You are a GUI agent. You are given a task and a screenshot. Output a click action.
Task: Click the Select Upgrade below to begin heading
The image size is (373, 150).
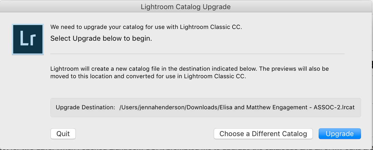101,38
